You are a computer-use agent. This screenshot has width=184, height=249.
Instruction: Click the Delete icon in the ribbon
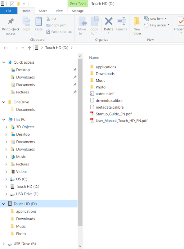(x=109, y=21)
